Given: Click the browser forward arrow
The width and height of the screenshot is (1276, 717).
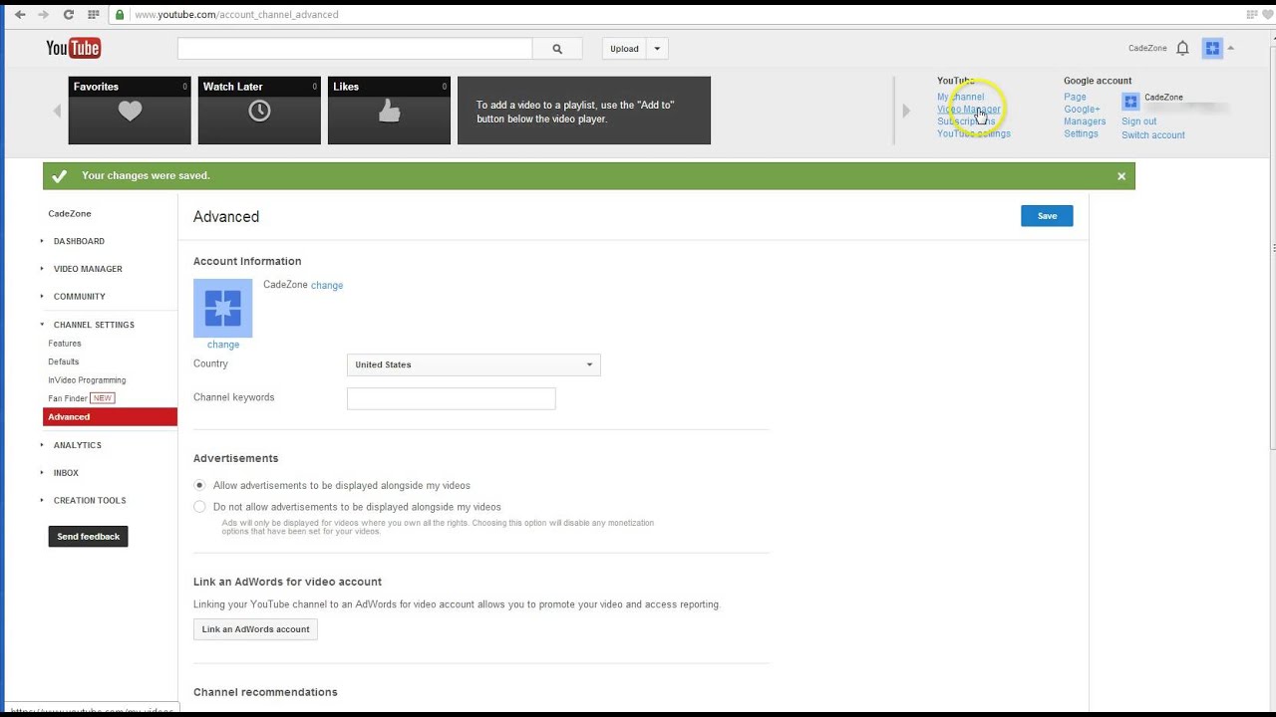Looking at the screenshot, I should pyautogui.click(x=43, y=15).
